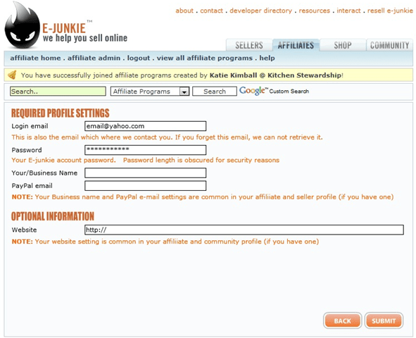Click the 'Password length is obscured' note
The width and height of the screenshot is (416, 338).
(x=201, y=160)
